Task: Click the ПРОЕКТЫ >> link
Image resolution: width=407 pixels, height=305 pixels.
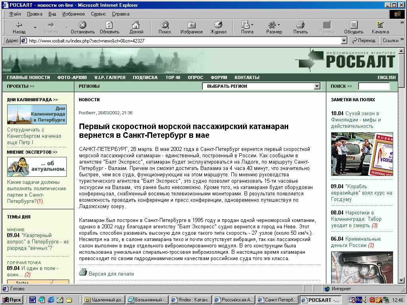Action: pyautogui.click(x=21, y=86)
